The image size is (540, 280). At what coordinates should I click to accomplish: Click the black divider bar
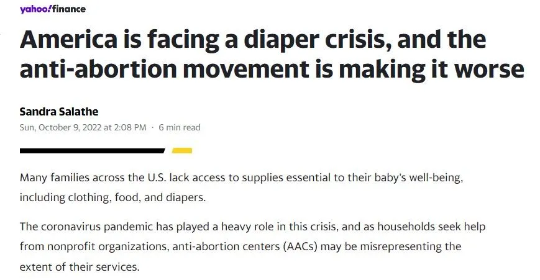click(92, 150)
